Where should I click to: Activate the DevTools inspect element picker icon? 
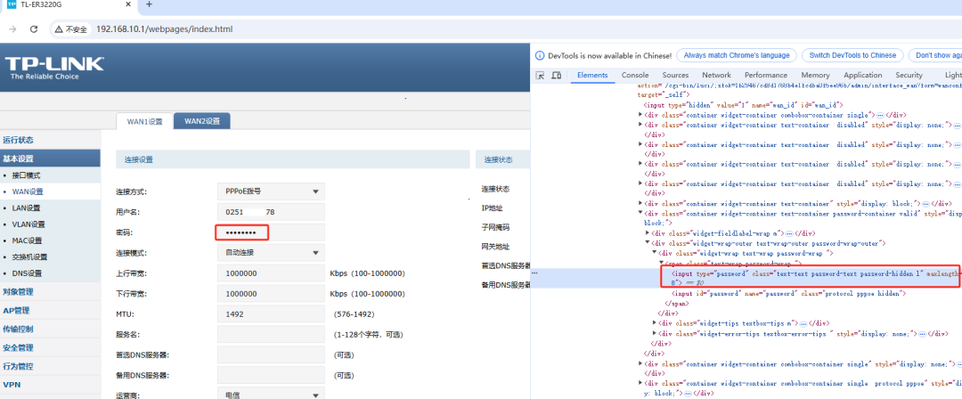tap(541, 76)
